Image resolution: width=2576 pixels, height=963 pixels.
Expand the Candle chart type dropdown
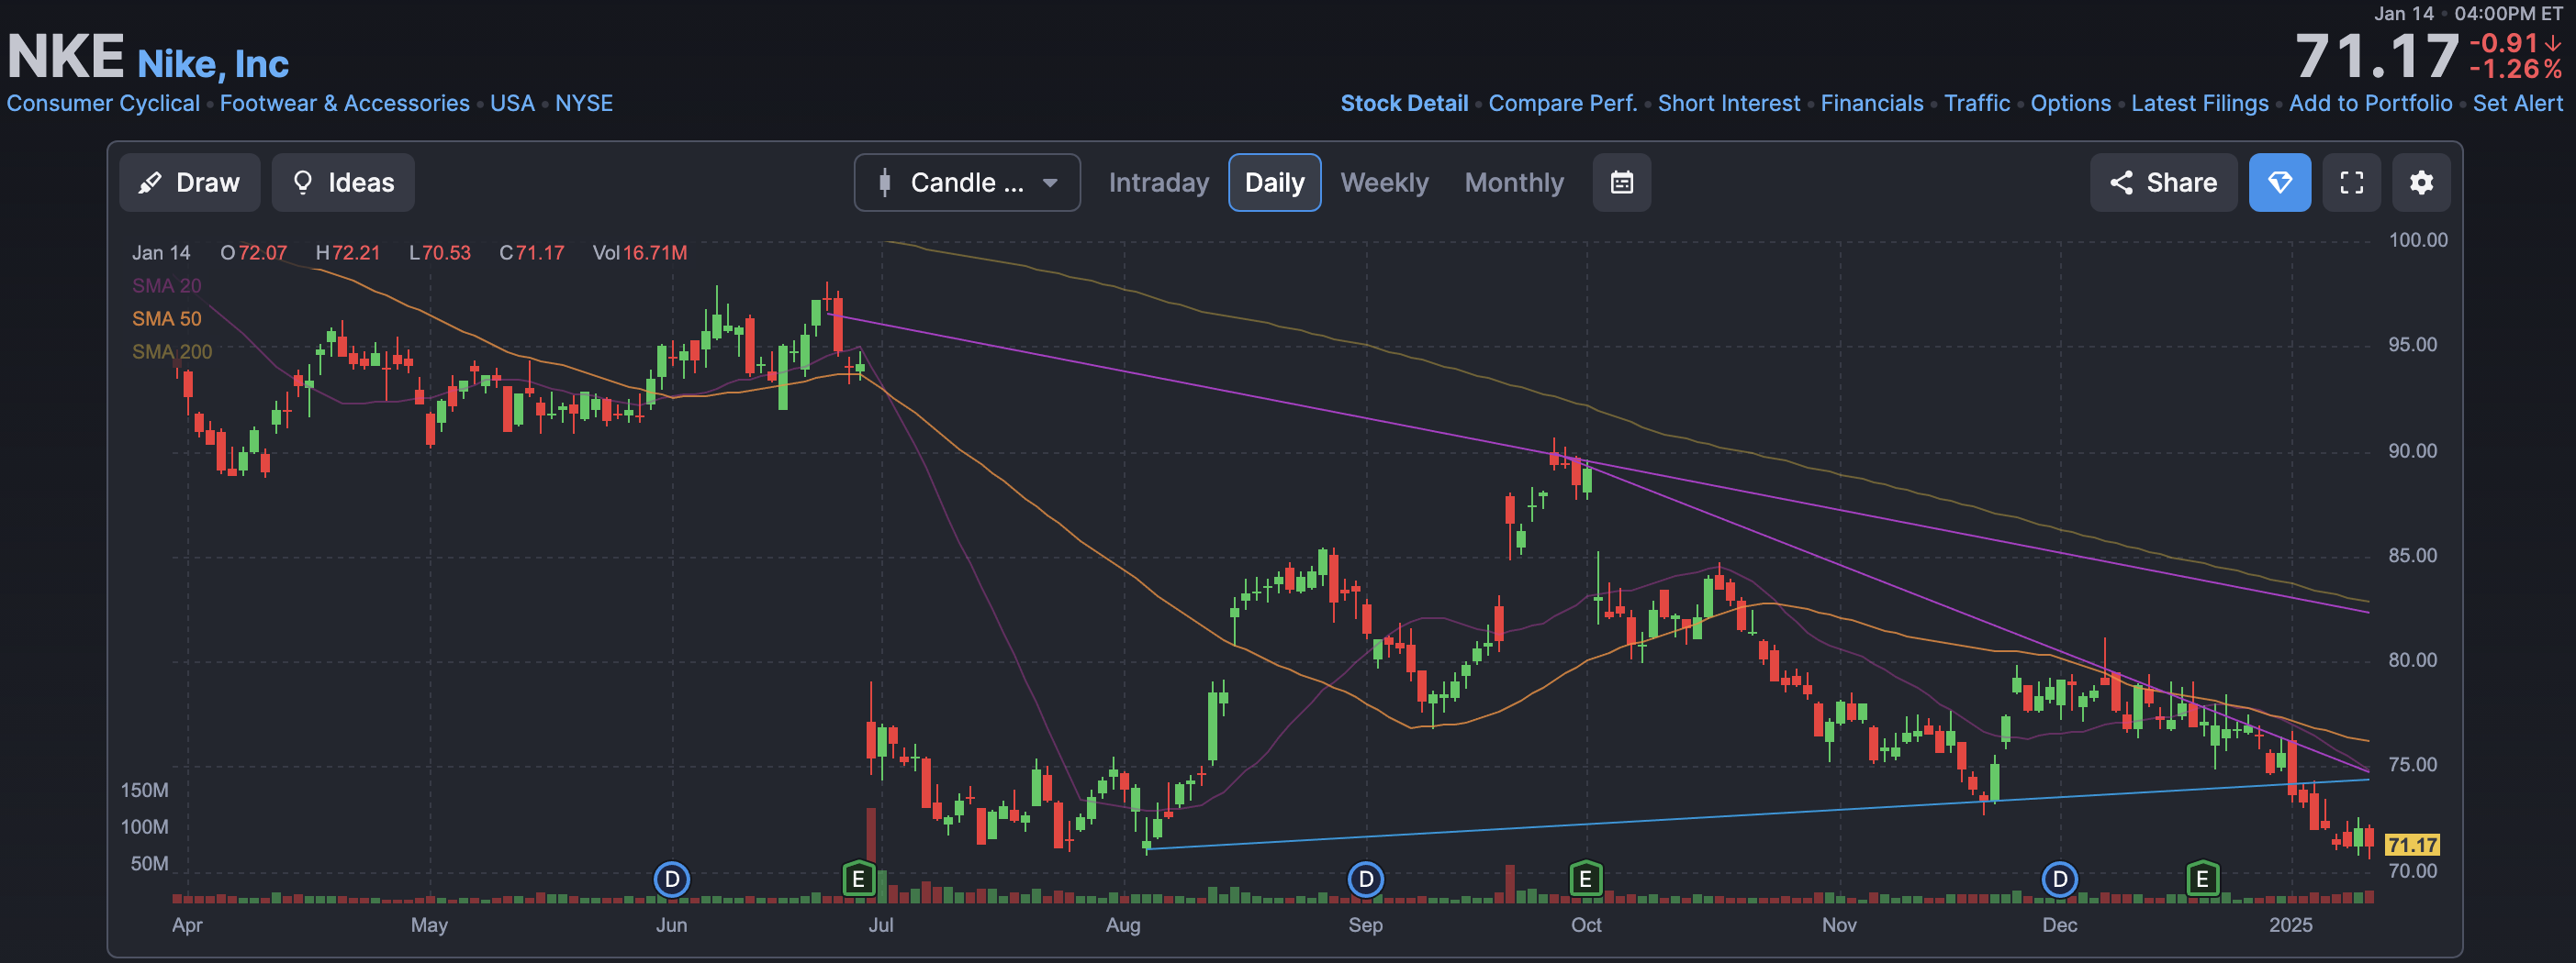pyautogui.click(x=967, y=183)
